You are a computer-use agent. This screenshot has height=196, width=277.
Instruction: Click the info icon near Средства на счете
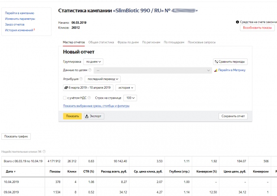pos(238,22)
